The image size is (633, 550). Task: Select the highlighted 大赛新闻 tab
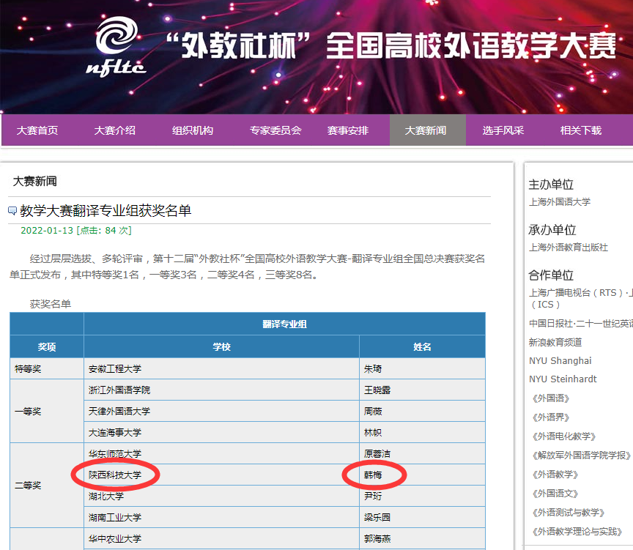(x=426, y=130)
